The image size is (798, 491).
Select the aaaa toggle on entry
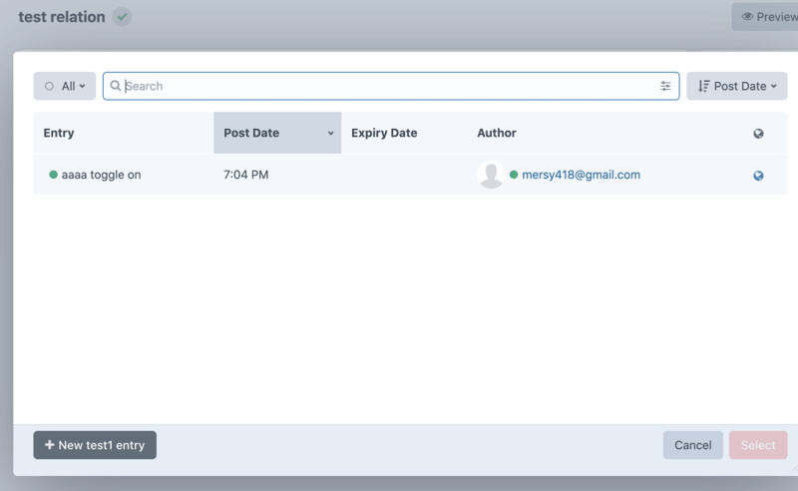pos(101,175)
